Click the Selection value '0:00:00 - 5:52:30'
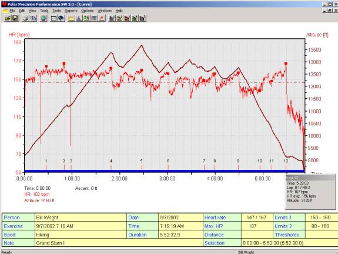This screenshot has height=254, width=338. click(289, 243)
